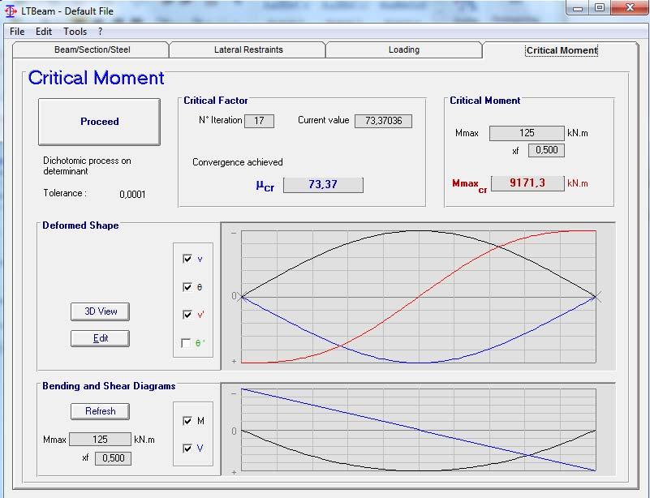Switch to the Beam/Section/Steel tab
The width and height of the screenshot is (650, 498).
point(92,49)
